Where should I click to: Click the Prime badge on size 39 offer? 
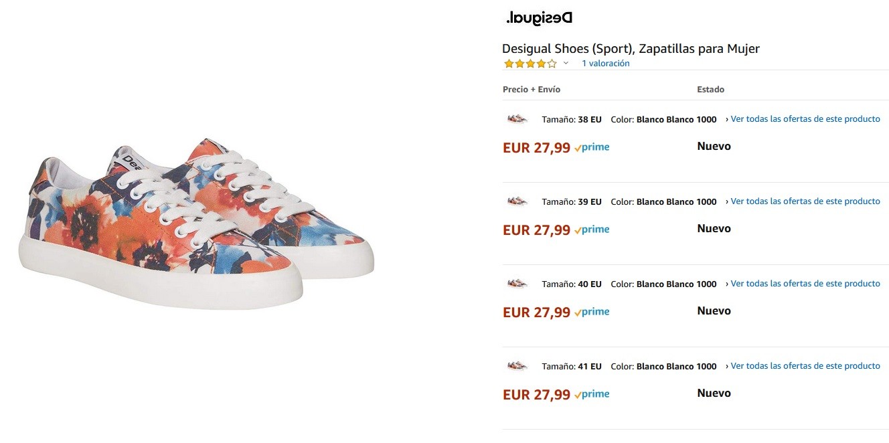(x=592, y=230)
